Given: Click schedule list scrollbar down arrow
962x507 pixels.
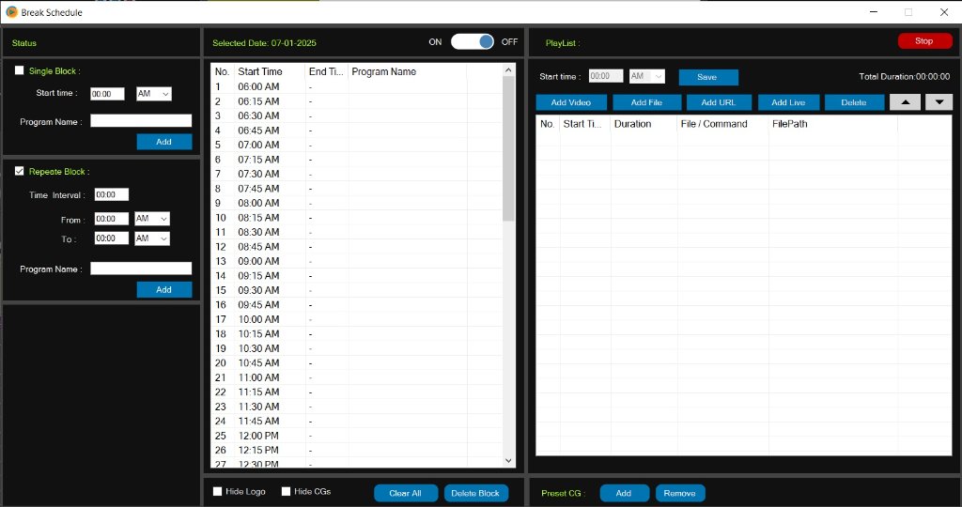Looking at the screenshot, I should click(508, 460).
